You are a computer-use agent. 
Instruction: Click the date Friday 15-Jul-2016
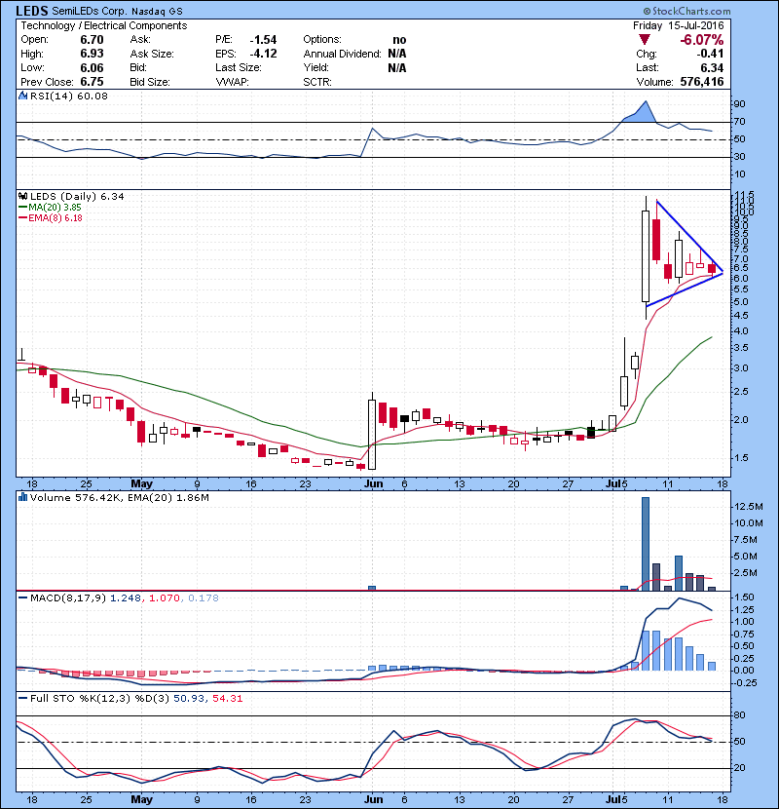678,25
